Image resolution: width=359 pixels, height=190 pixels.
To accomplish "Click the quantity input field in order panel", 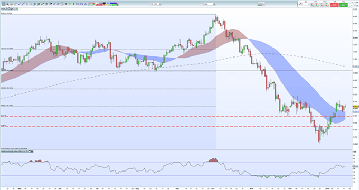I will tap(306, 5).
